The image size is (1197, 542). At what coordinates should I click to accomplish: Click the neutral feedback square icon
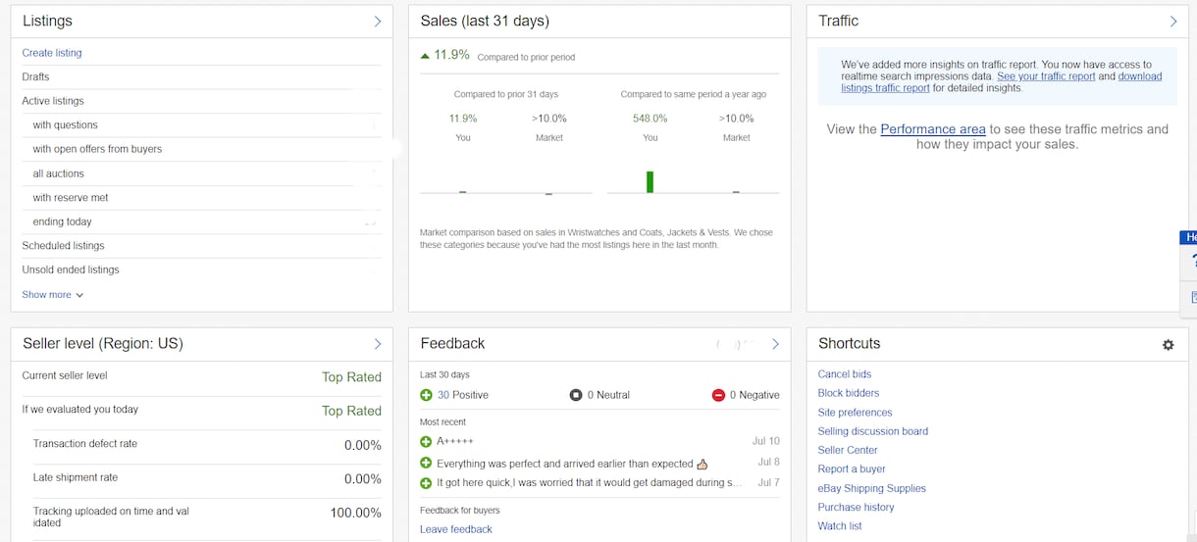click(x=576, y=395)
